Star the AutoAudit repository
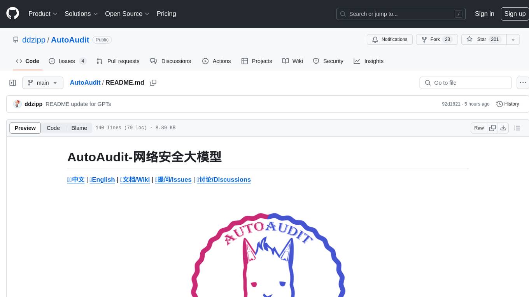The width and height of the screenshot is (529, 297). (483, 40)
